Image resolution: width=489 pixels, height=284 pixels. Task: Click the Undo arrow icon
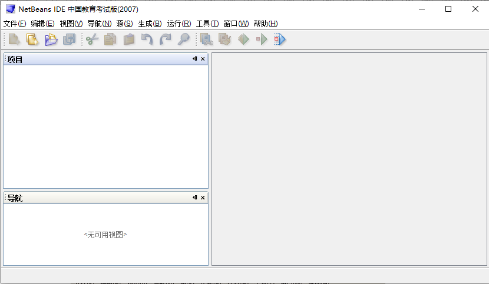tap(147, 39)
